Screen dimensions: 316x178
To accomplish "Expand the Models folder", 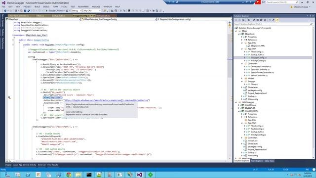I will click(242, 78).
